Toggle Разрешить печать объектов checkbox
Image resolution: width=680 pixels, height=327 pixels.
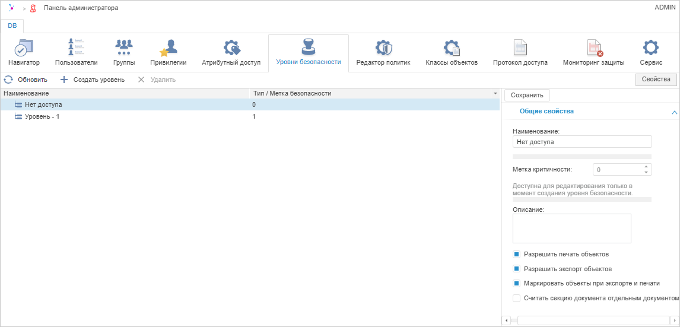click(x=516, y=254)
